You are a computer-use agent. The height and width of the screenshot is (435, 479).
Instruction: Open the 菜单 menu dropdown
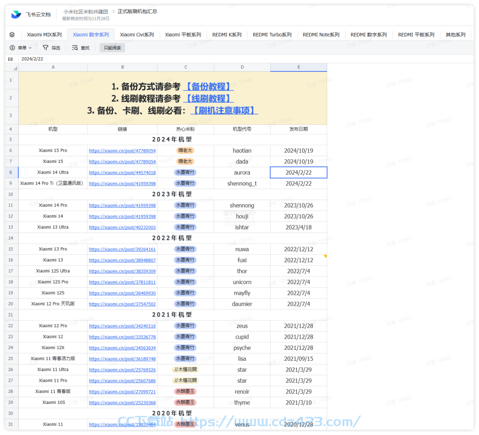(21, 47)
